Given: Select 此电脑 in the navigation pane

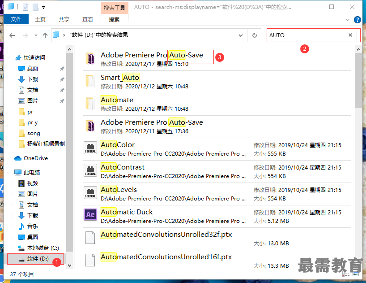Looking at the screenshot, I should pos(31,173).
